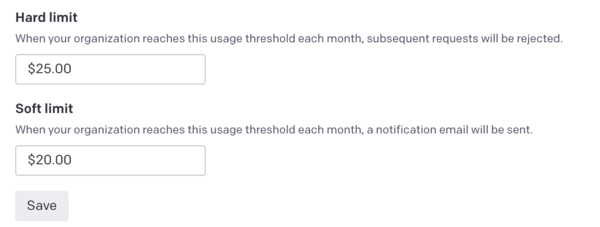Click the Soft limit description sentence
This screenshot has height=227, width=600.
pyautogui.click(x=274, y=130)
